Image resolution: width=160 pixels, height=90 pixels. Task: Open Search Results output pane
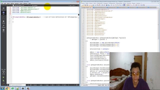pyautogui.click(x=35, y=85)
